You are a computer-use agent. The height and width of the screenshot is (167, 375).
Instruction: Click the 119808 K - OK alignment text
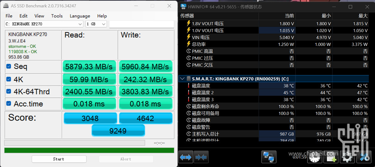[x=23, y=51]
